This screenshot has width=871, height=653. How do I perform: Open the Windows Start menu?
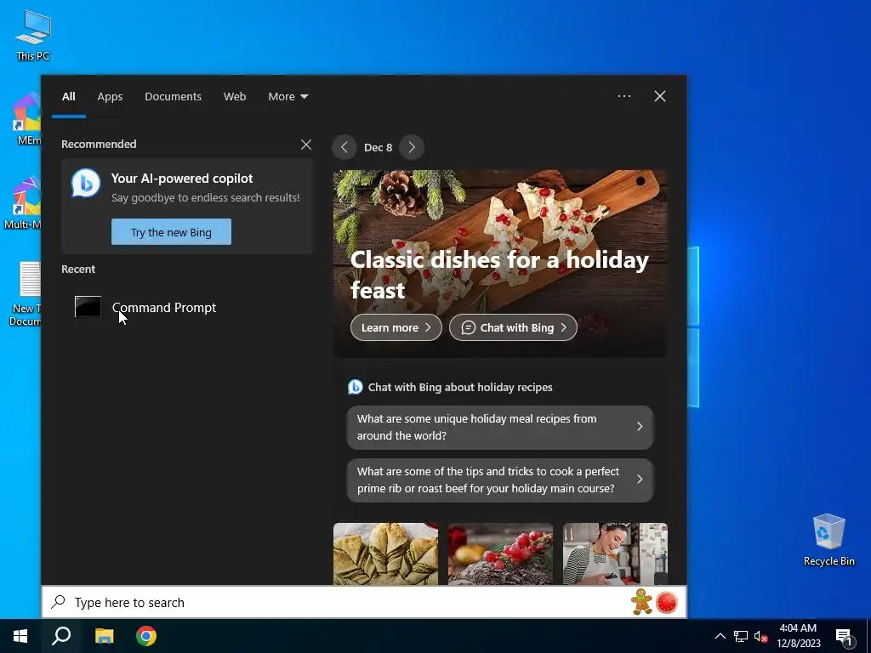(20, 636)
